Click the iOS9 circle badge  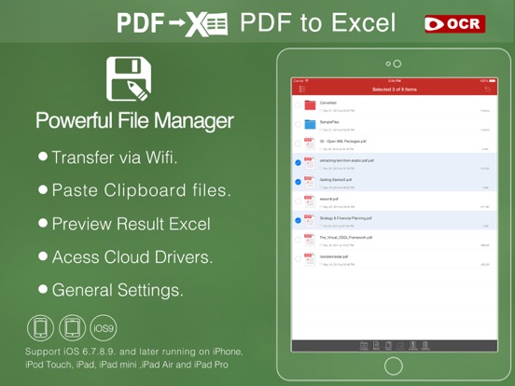(104, 327)
